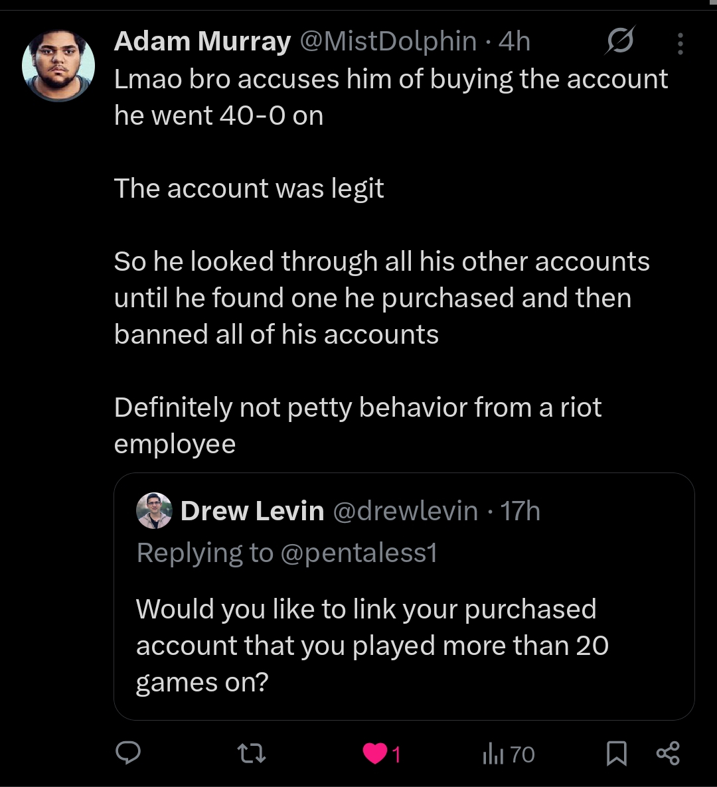Image resolution: width=717 pixels, height=787 pixels.
Task: Open the @pentaless1 mention link
Action: pyautogui.click(x=359, y=553)
